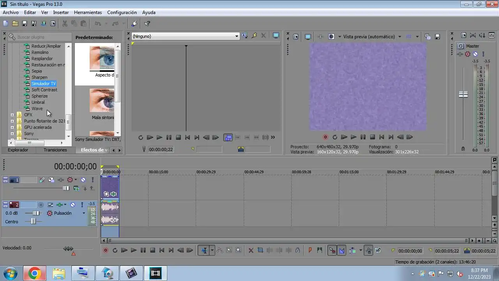This screenshot has height=281, width=499.
Task: Mute audio track 2
Action: [73, 205]
